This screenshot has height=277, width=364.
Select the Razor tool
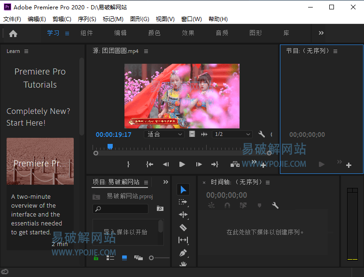pos(183,227)
